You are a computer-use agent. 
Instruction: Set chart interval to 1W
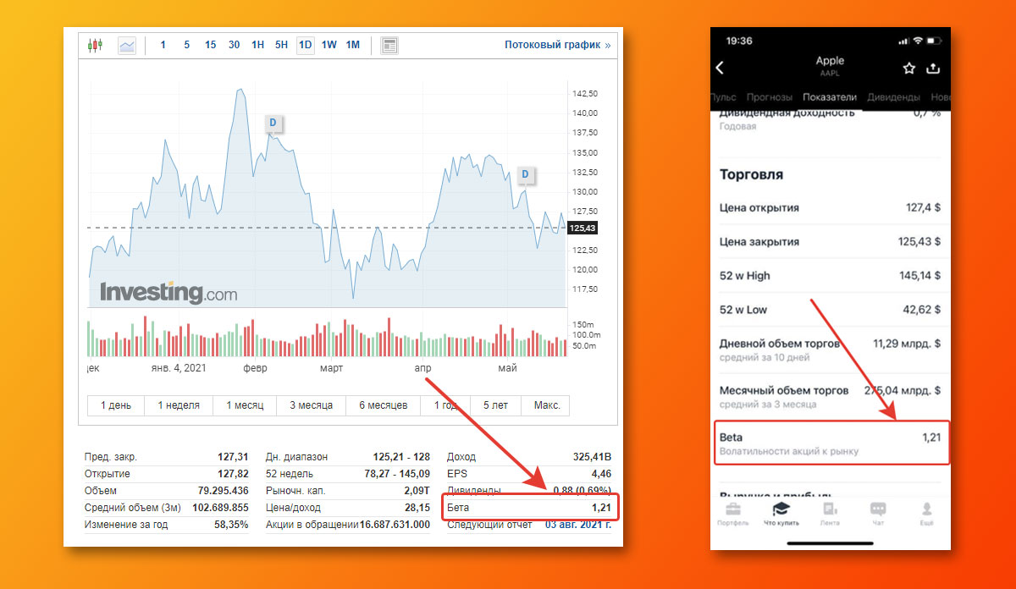(x=329, y=45)
